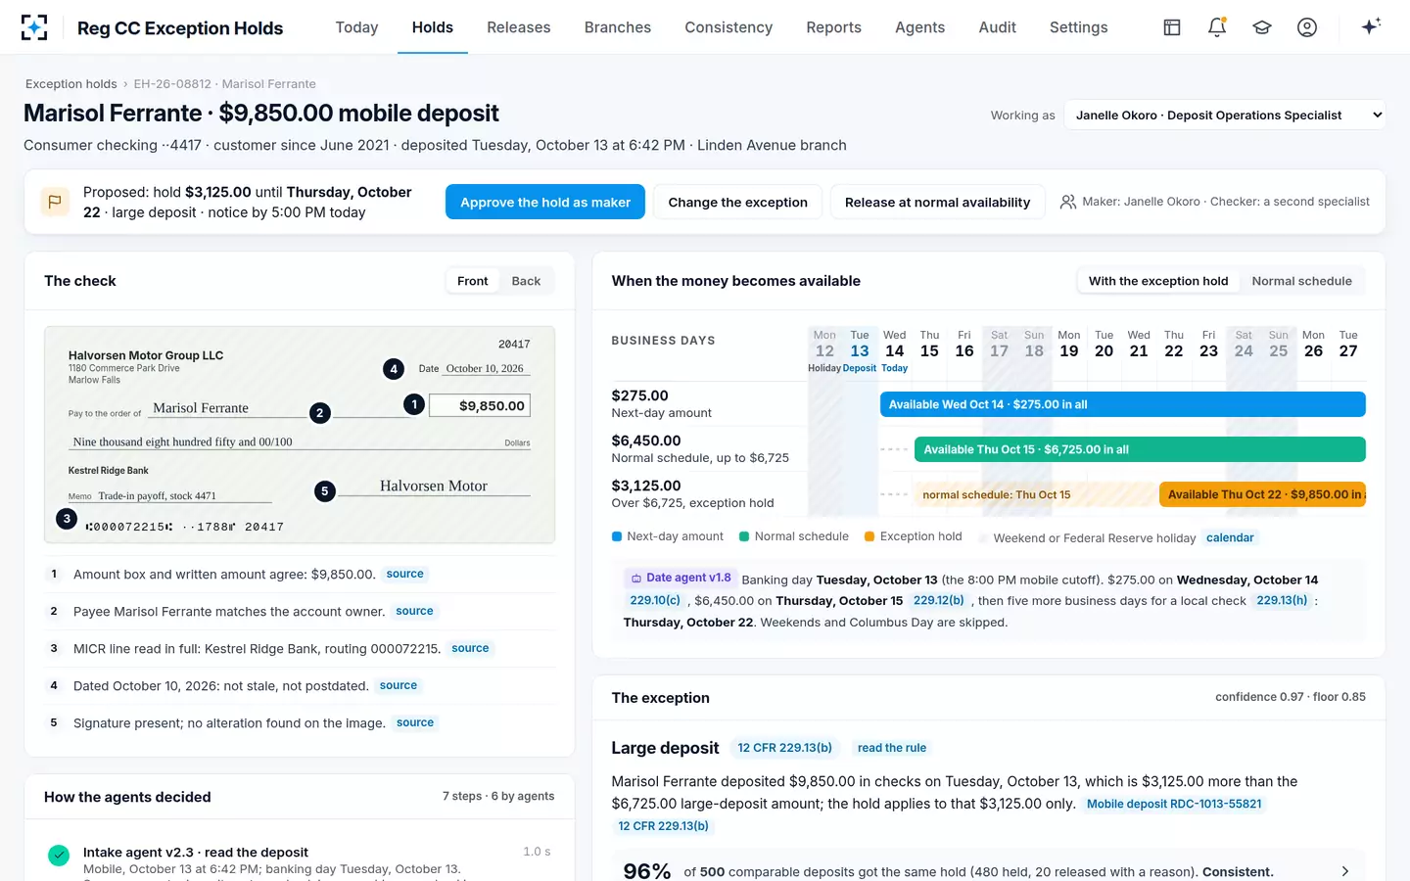Open source link for the MICR line finding

(x=470, y=648)
